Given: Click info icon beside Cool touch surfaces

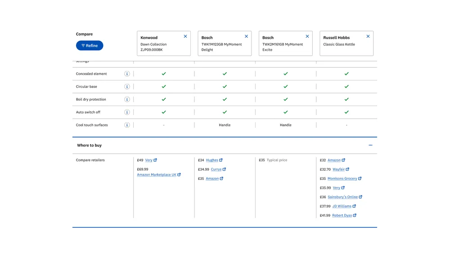Looking at the screenshot, I should [x=127, y=125].
